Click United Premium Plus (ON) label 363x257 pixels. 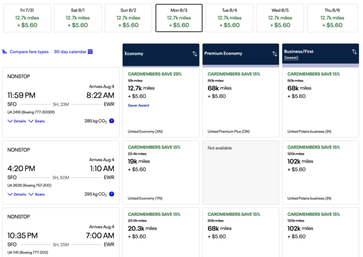pyautogui.click(x=228, y=131)
